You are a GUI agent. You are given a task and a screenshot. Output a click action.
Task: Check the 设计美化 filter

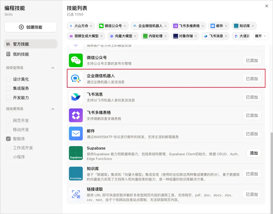click(x=8, y=79)
